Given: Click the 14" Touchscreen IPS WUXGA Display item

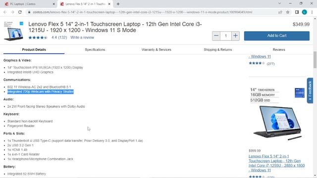Looking at the screenshot, I should point(45,67).
